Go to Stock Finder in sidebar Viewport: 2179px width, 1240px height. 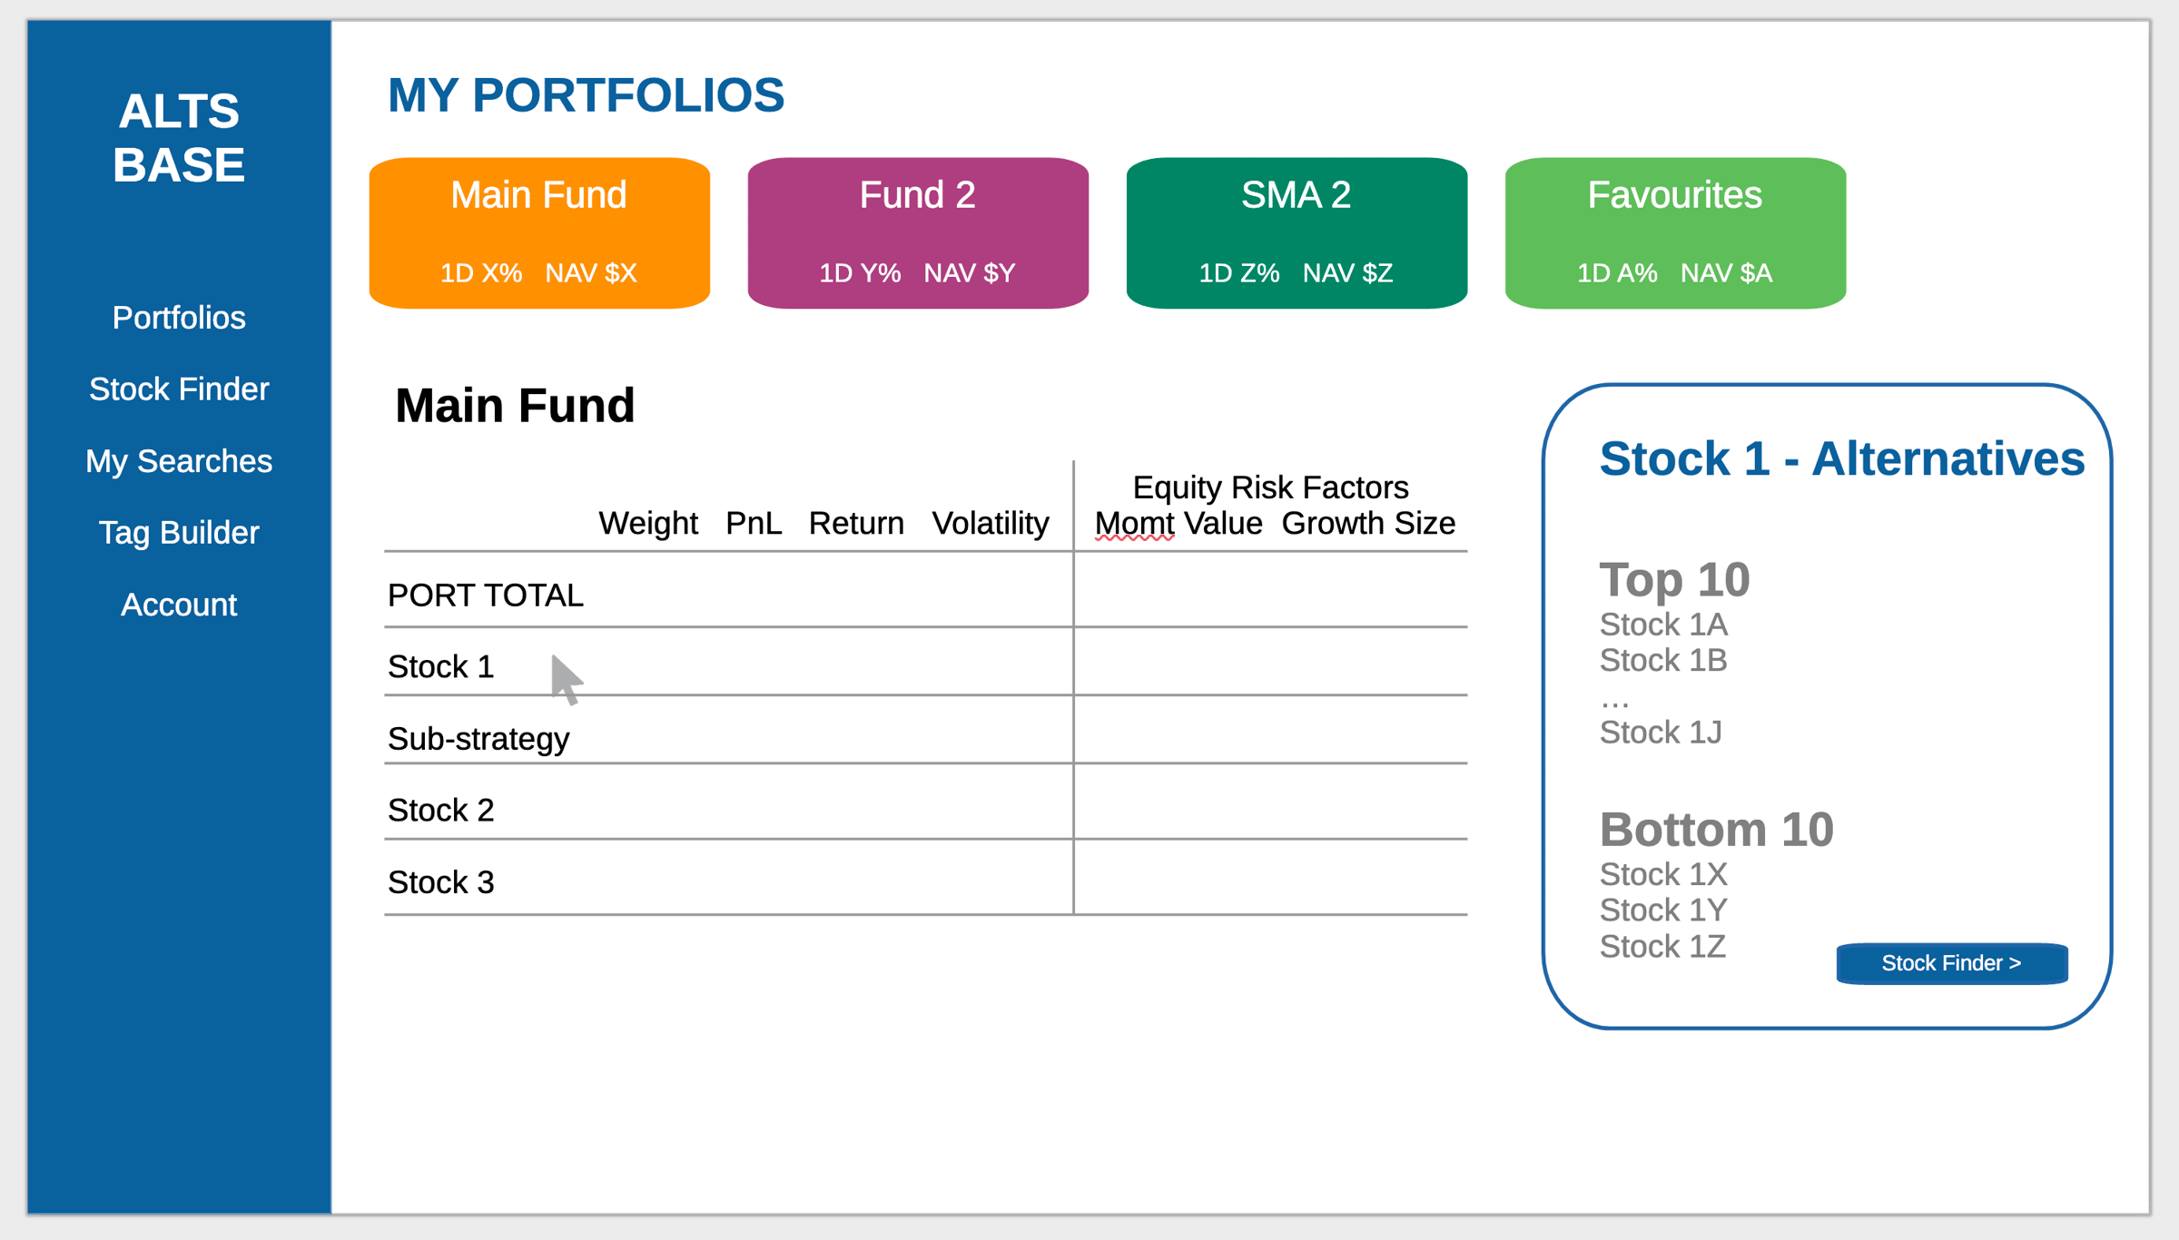click(x=179, y=389)
